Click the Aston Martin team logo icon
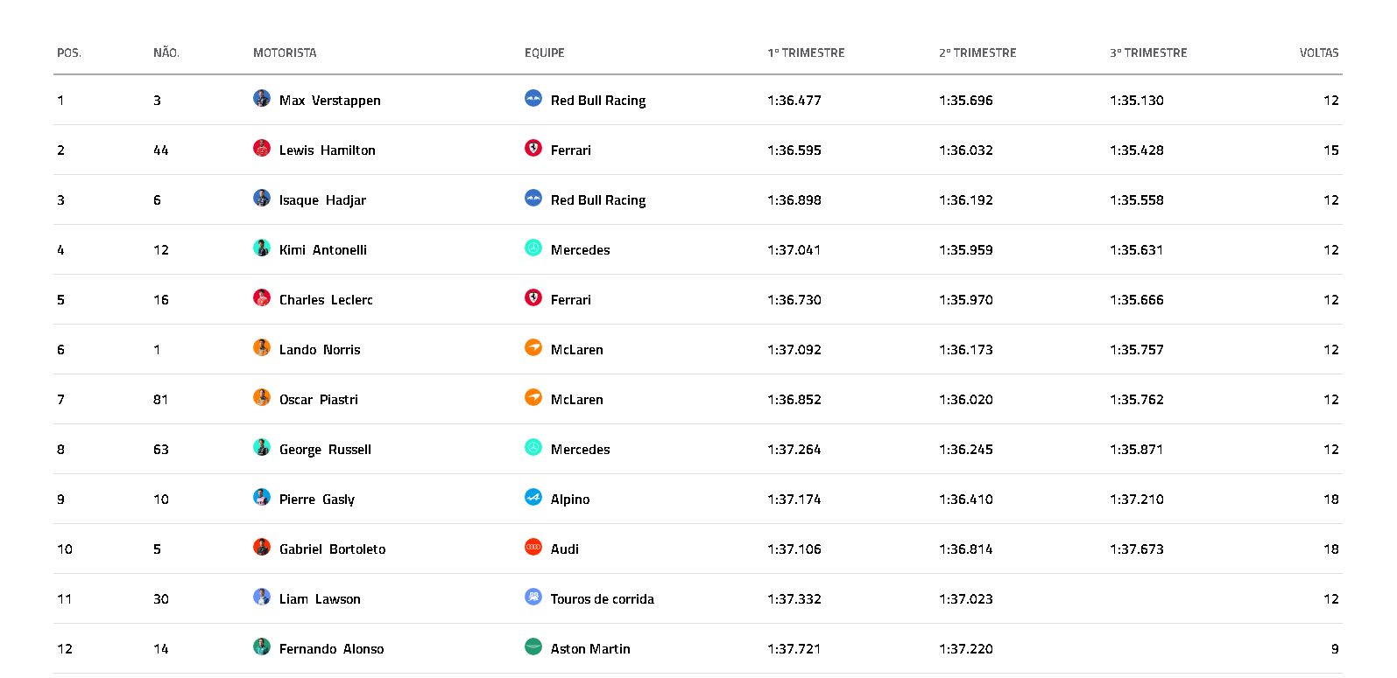This screenshot has height=678, width=1397. 533,647
